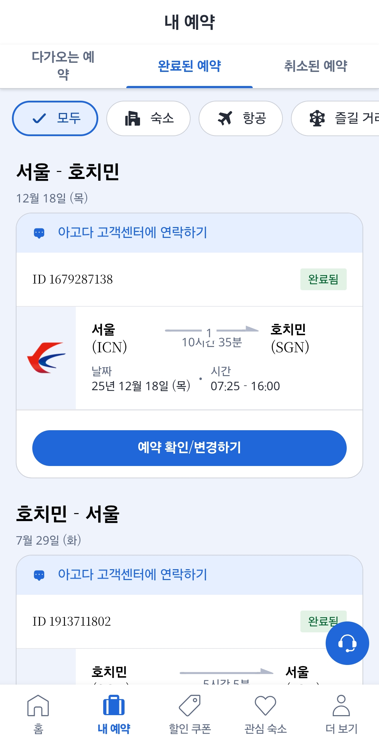Filter by 항공 flights chip
379x739 pixels.
241,118
